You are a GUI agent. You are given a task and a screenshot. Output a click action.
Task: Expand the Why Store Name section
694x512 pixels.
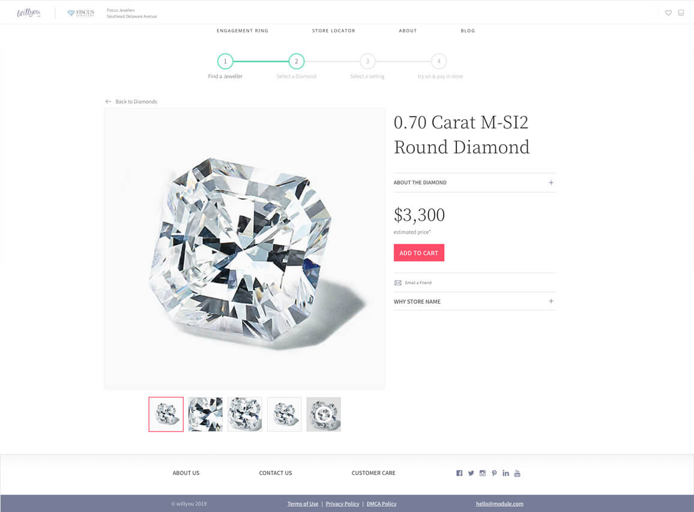(x=474, y=301)
